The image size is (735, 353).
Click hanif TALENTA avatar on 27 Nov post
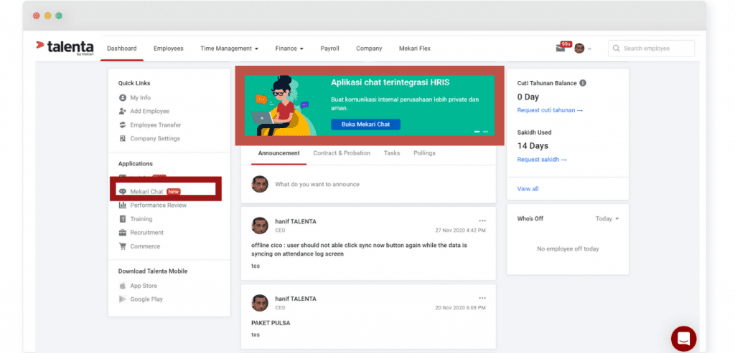pyautogui.click(x=260, y=226)
